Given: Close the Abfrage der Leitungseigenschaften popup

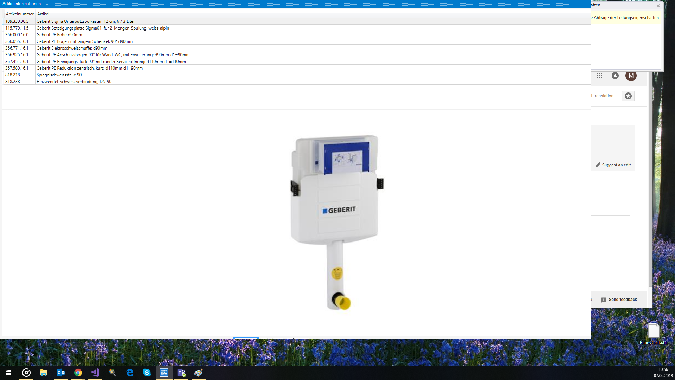Looking at the screenshot, I should point(658,6).
